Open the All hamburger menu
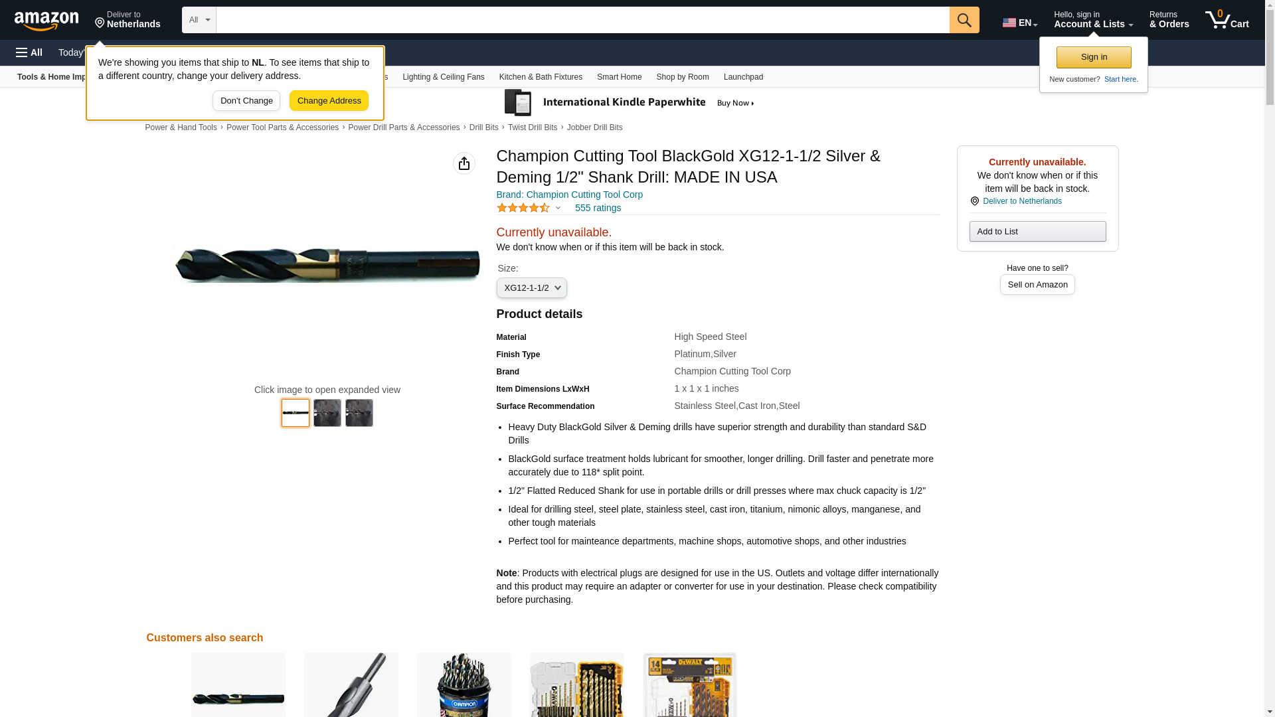1275x717 pixels. pyautogui.click(x=29, y=52)
